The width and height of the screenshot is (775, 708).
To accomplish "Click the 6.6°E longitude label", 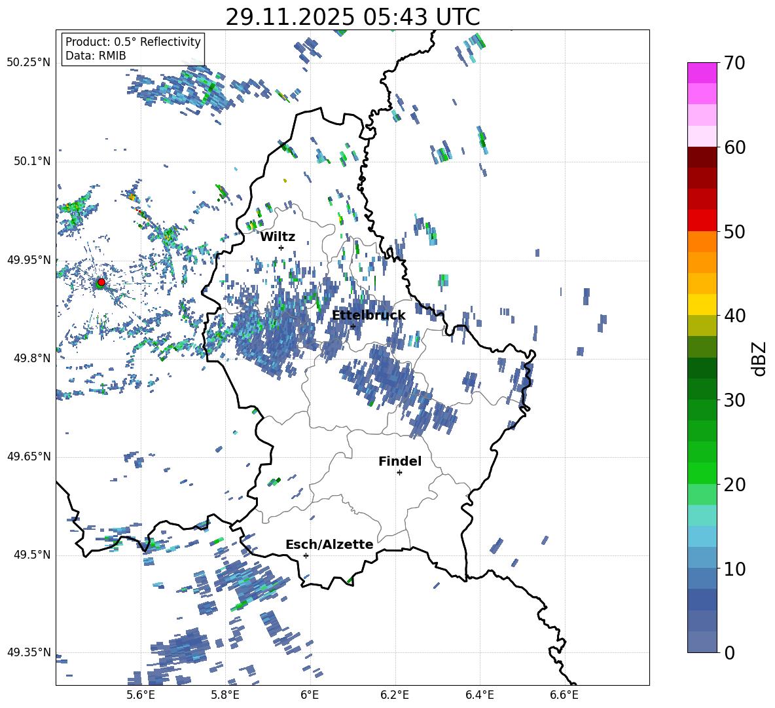I will point(564,695).
